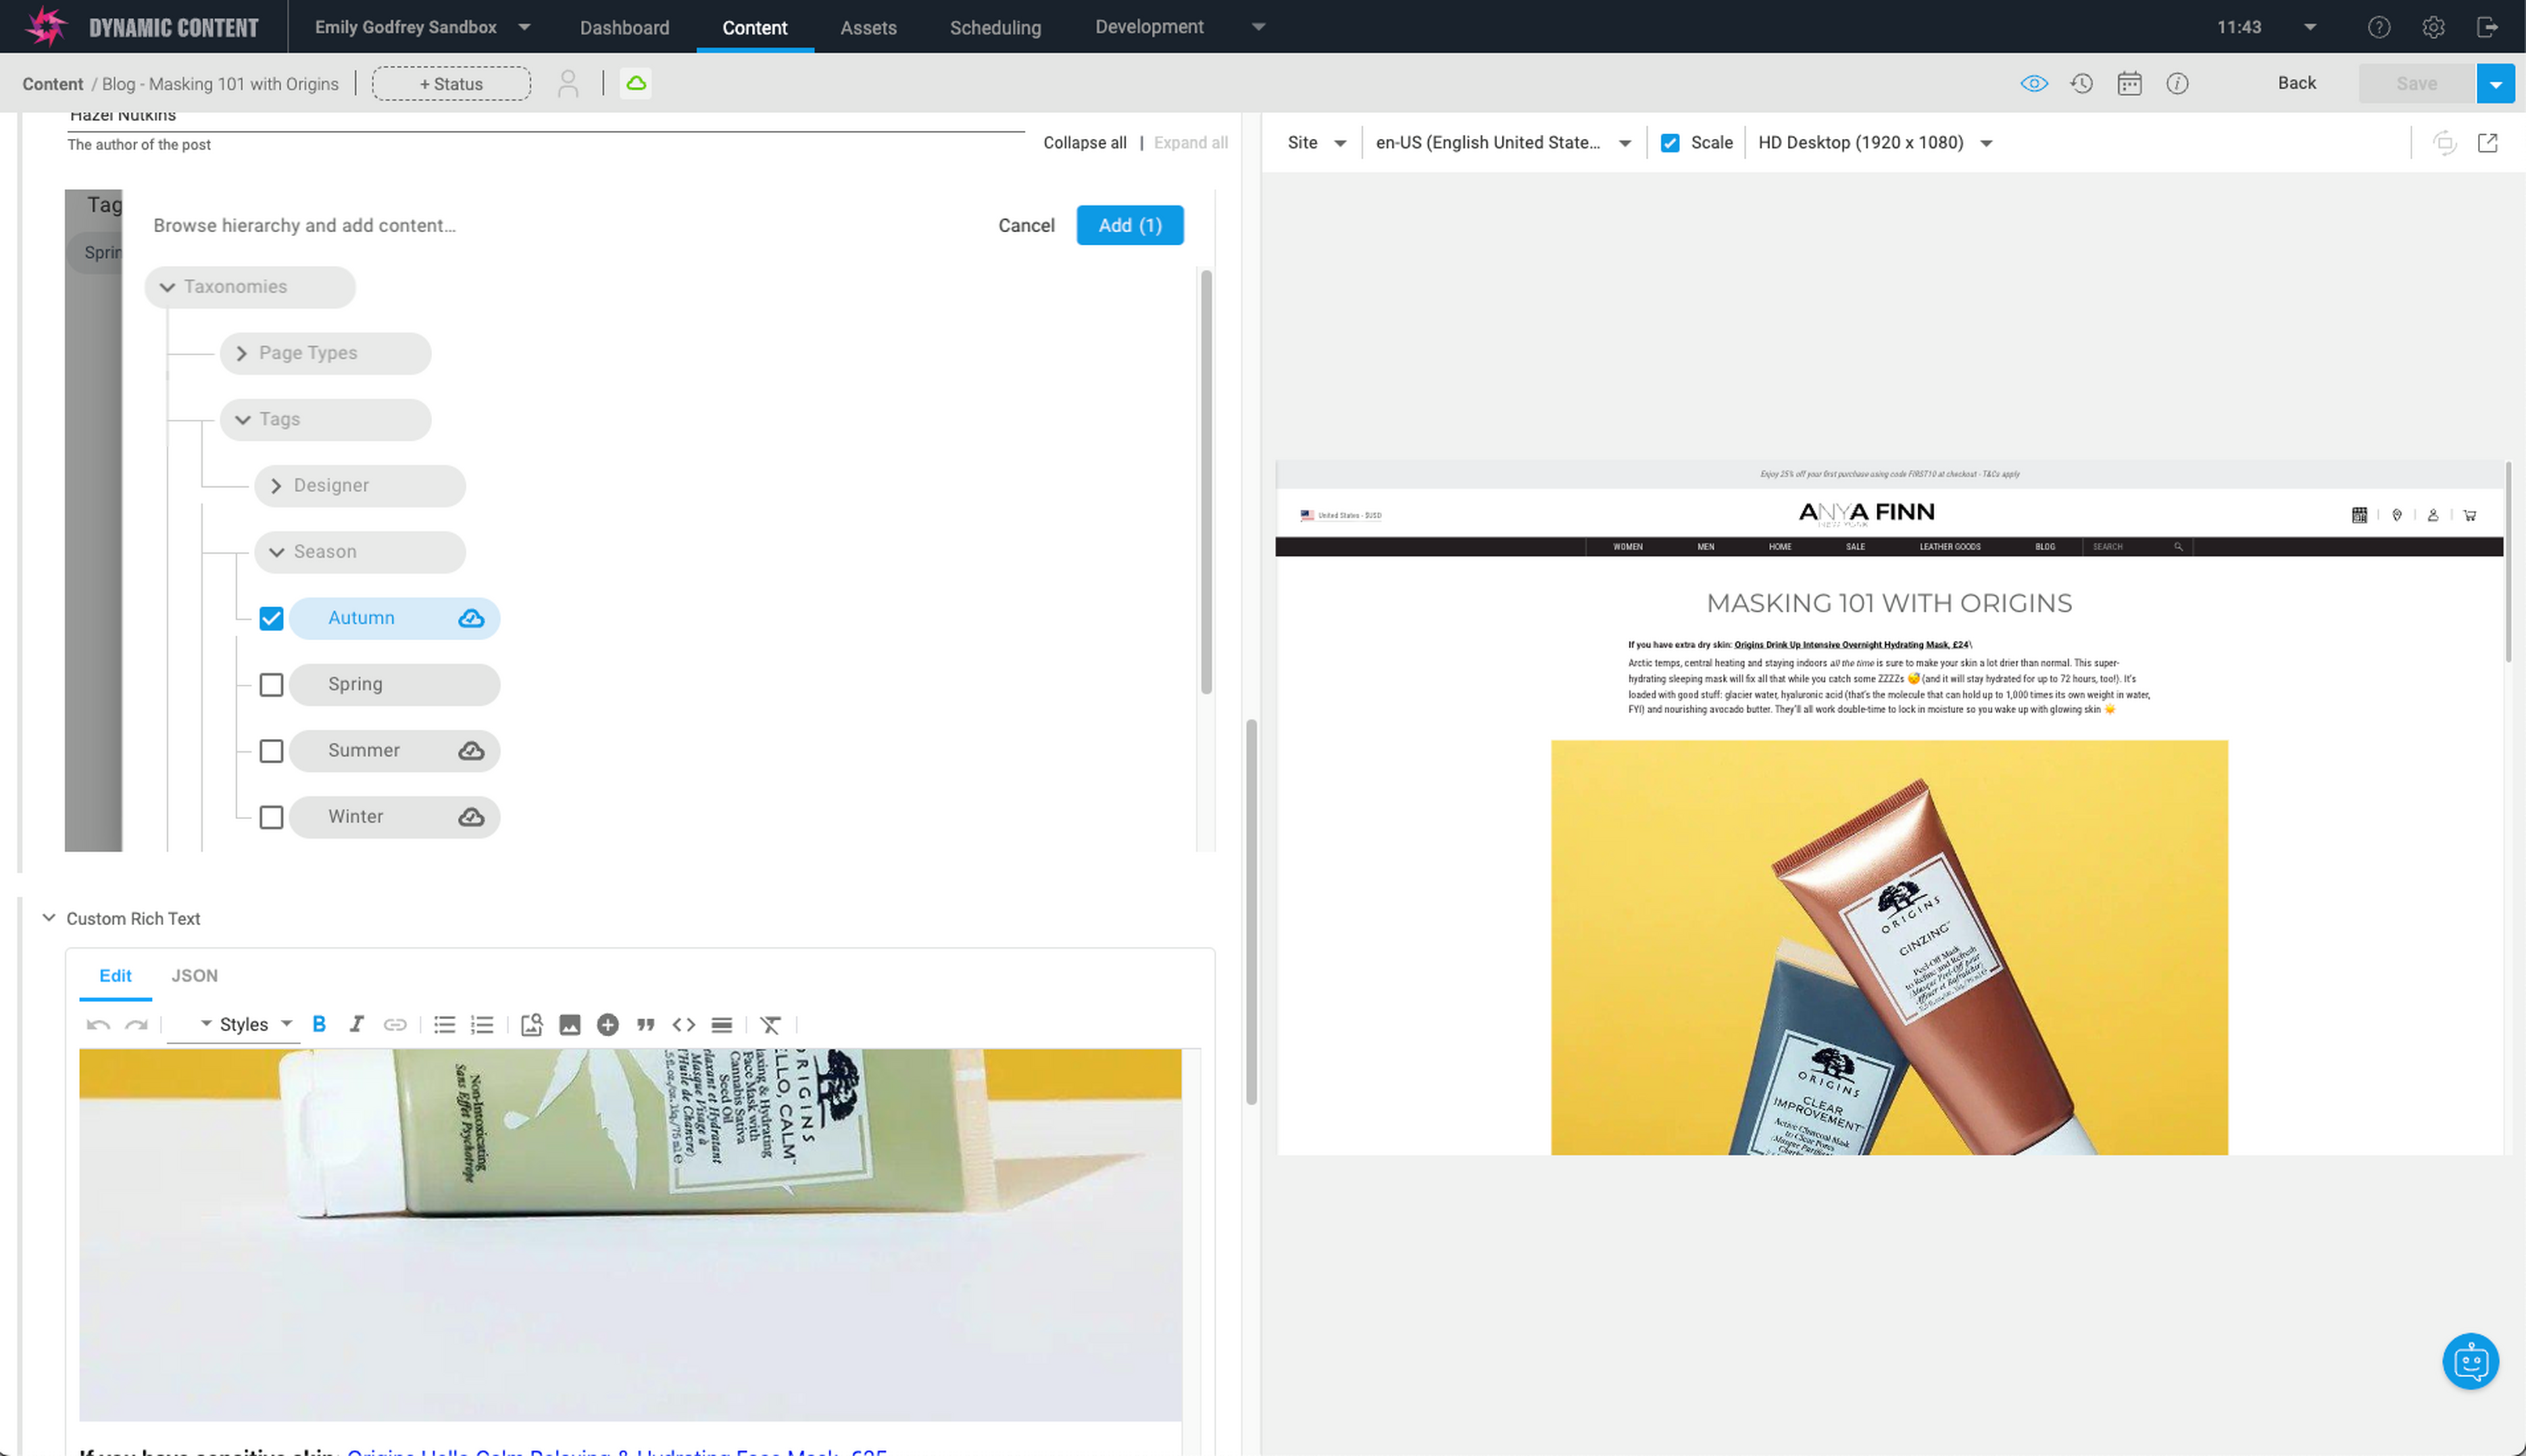The image size is (2526, 1456).
Task: Click the undo arrow in rich text toolbar
Action: [98, 1024]
